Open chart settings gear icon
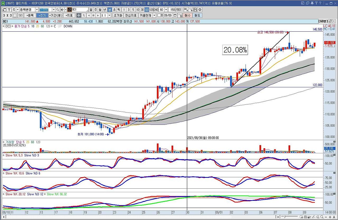338x220 pixels. [200, 9]
